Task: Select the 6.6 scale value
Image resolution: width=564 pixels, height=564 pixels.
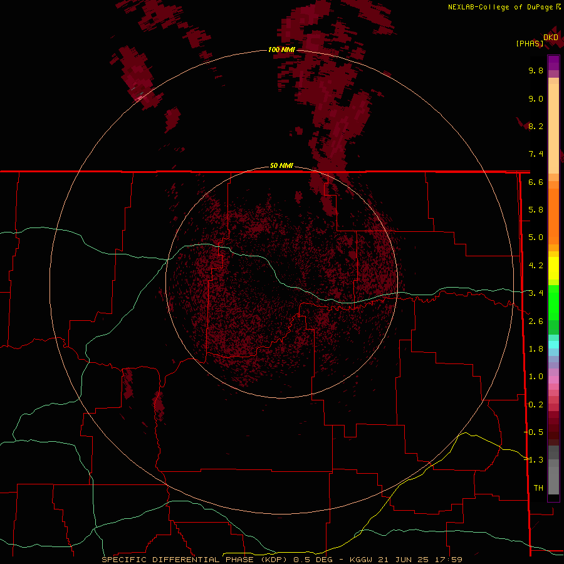Action: point(536,182)
